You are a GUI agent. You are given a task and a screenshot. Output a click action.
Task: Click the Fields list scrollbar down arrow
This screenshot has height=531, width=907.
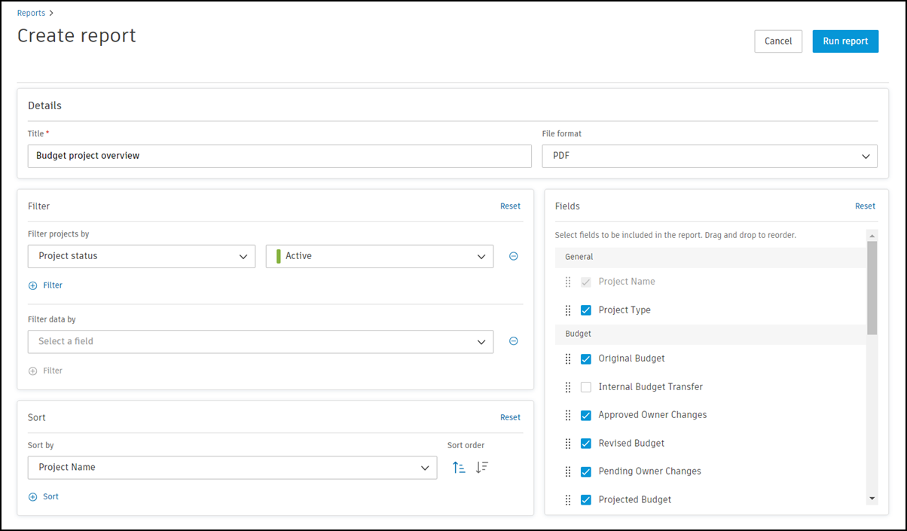[872, 499]
